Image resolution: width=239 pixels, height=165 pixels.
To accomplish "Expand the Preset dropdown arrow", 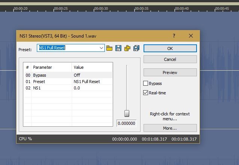I will pyautogui.click(x=101, y=48).
